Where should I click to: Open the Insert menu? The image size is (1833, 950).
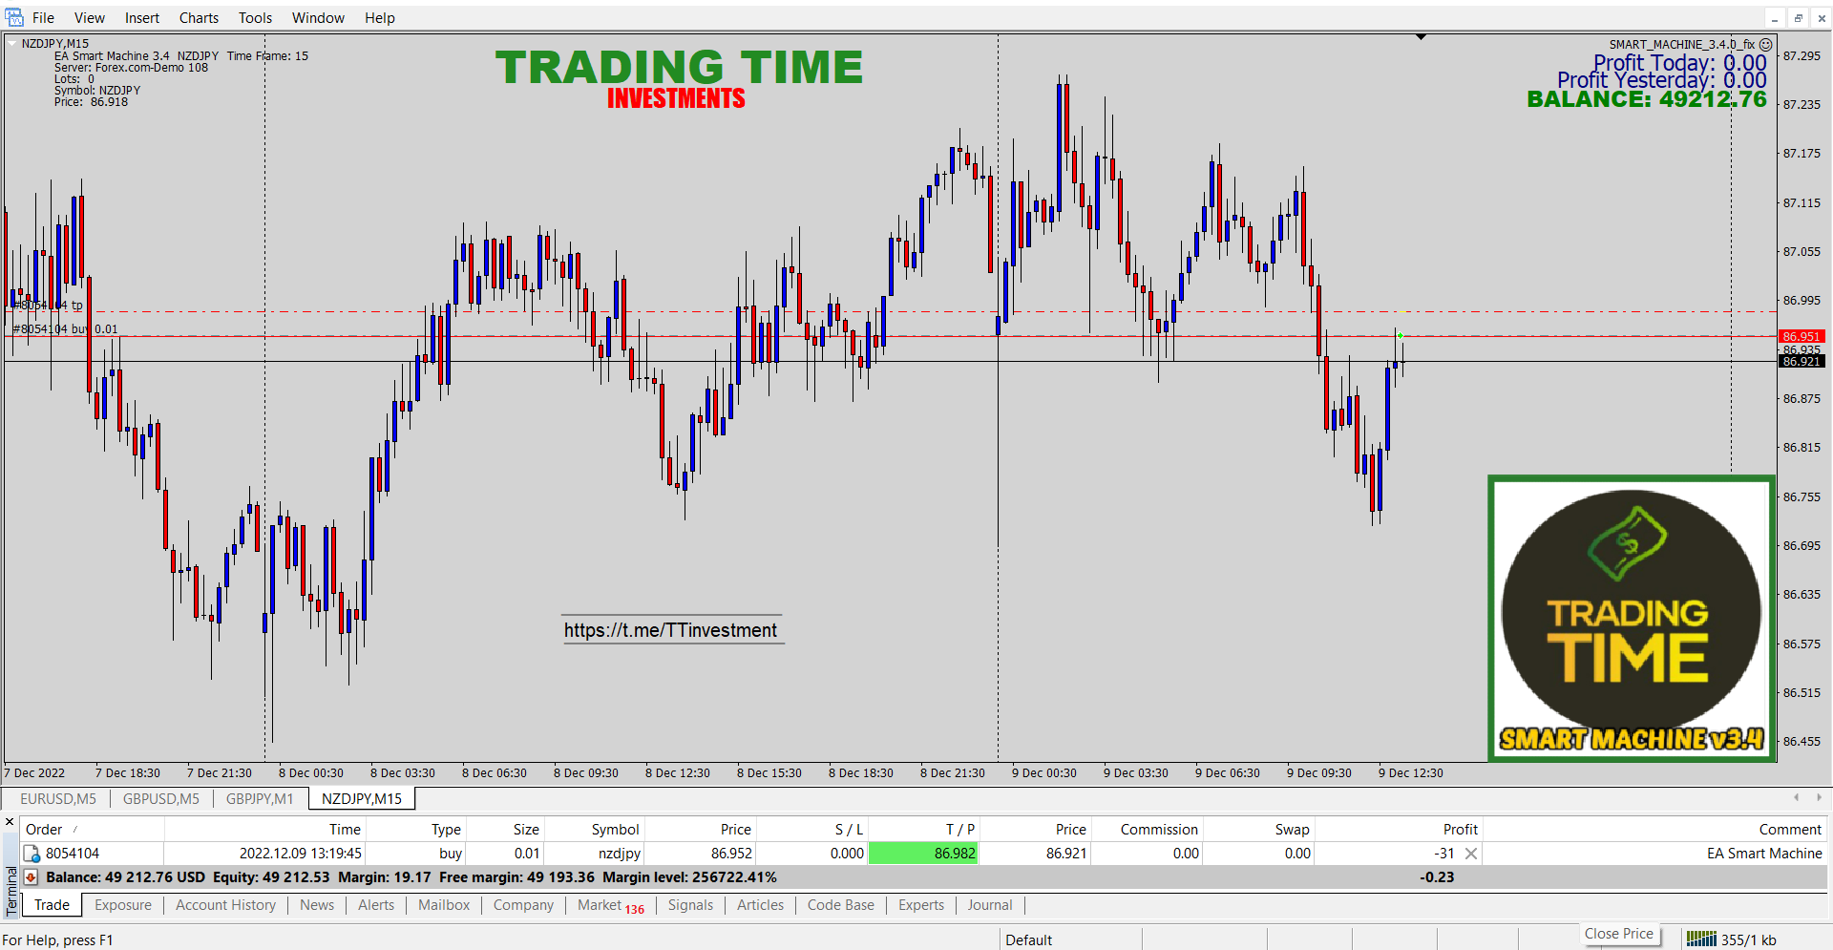click(x=142, y=18)
